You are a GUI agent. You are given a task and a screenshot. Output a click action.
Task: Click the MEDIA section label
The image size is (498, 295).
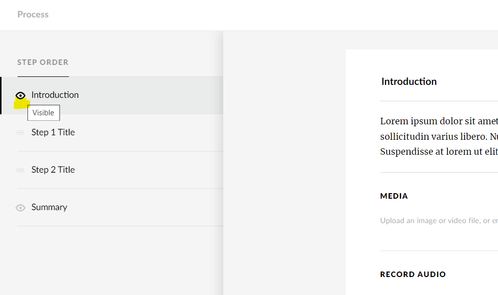point(394,196)
